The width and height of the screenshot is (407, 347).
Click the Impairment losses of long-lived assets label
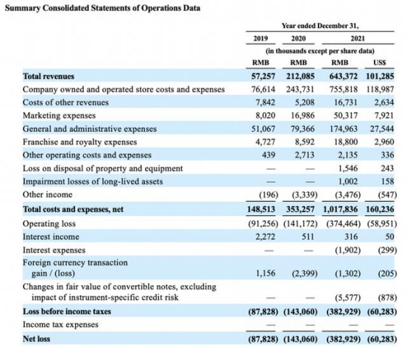[x=93, y=181]
